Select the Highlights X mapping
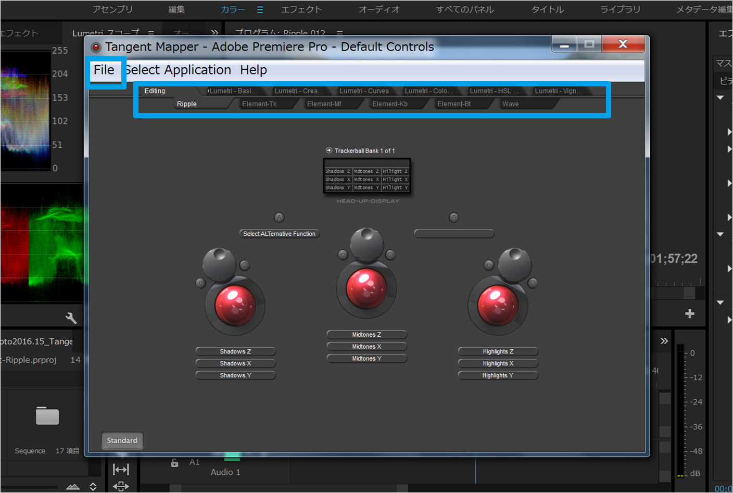 (x=498, y=363)
